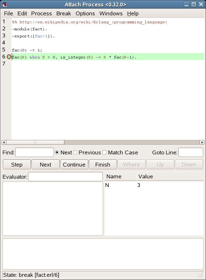This screenshot has height=280, width=206.
Task: Click the Evaluator input field
Action: pos(65,176)
